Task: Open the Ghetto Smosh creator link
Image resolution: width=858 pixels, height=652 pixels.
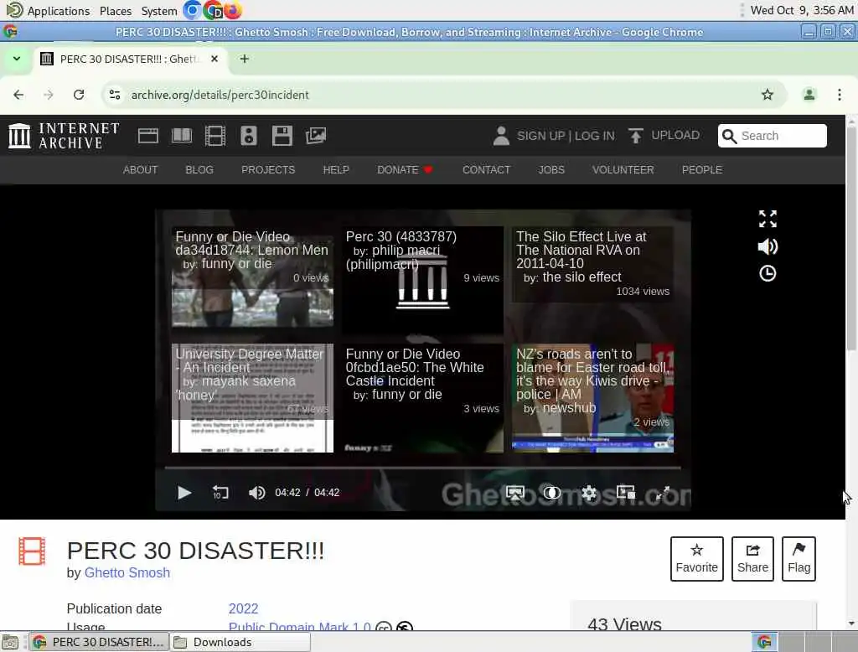Action: pyautogui.click(x=127, y=572)
